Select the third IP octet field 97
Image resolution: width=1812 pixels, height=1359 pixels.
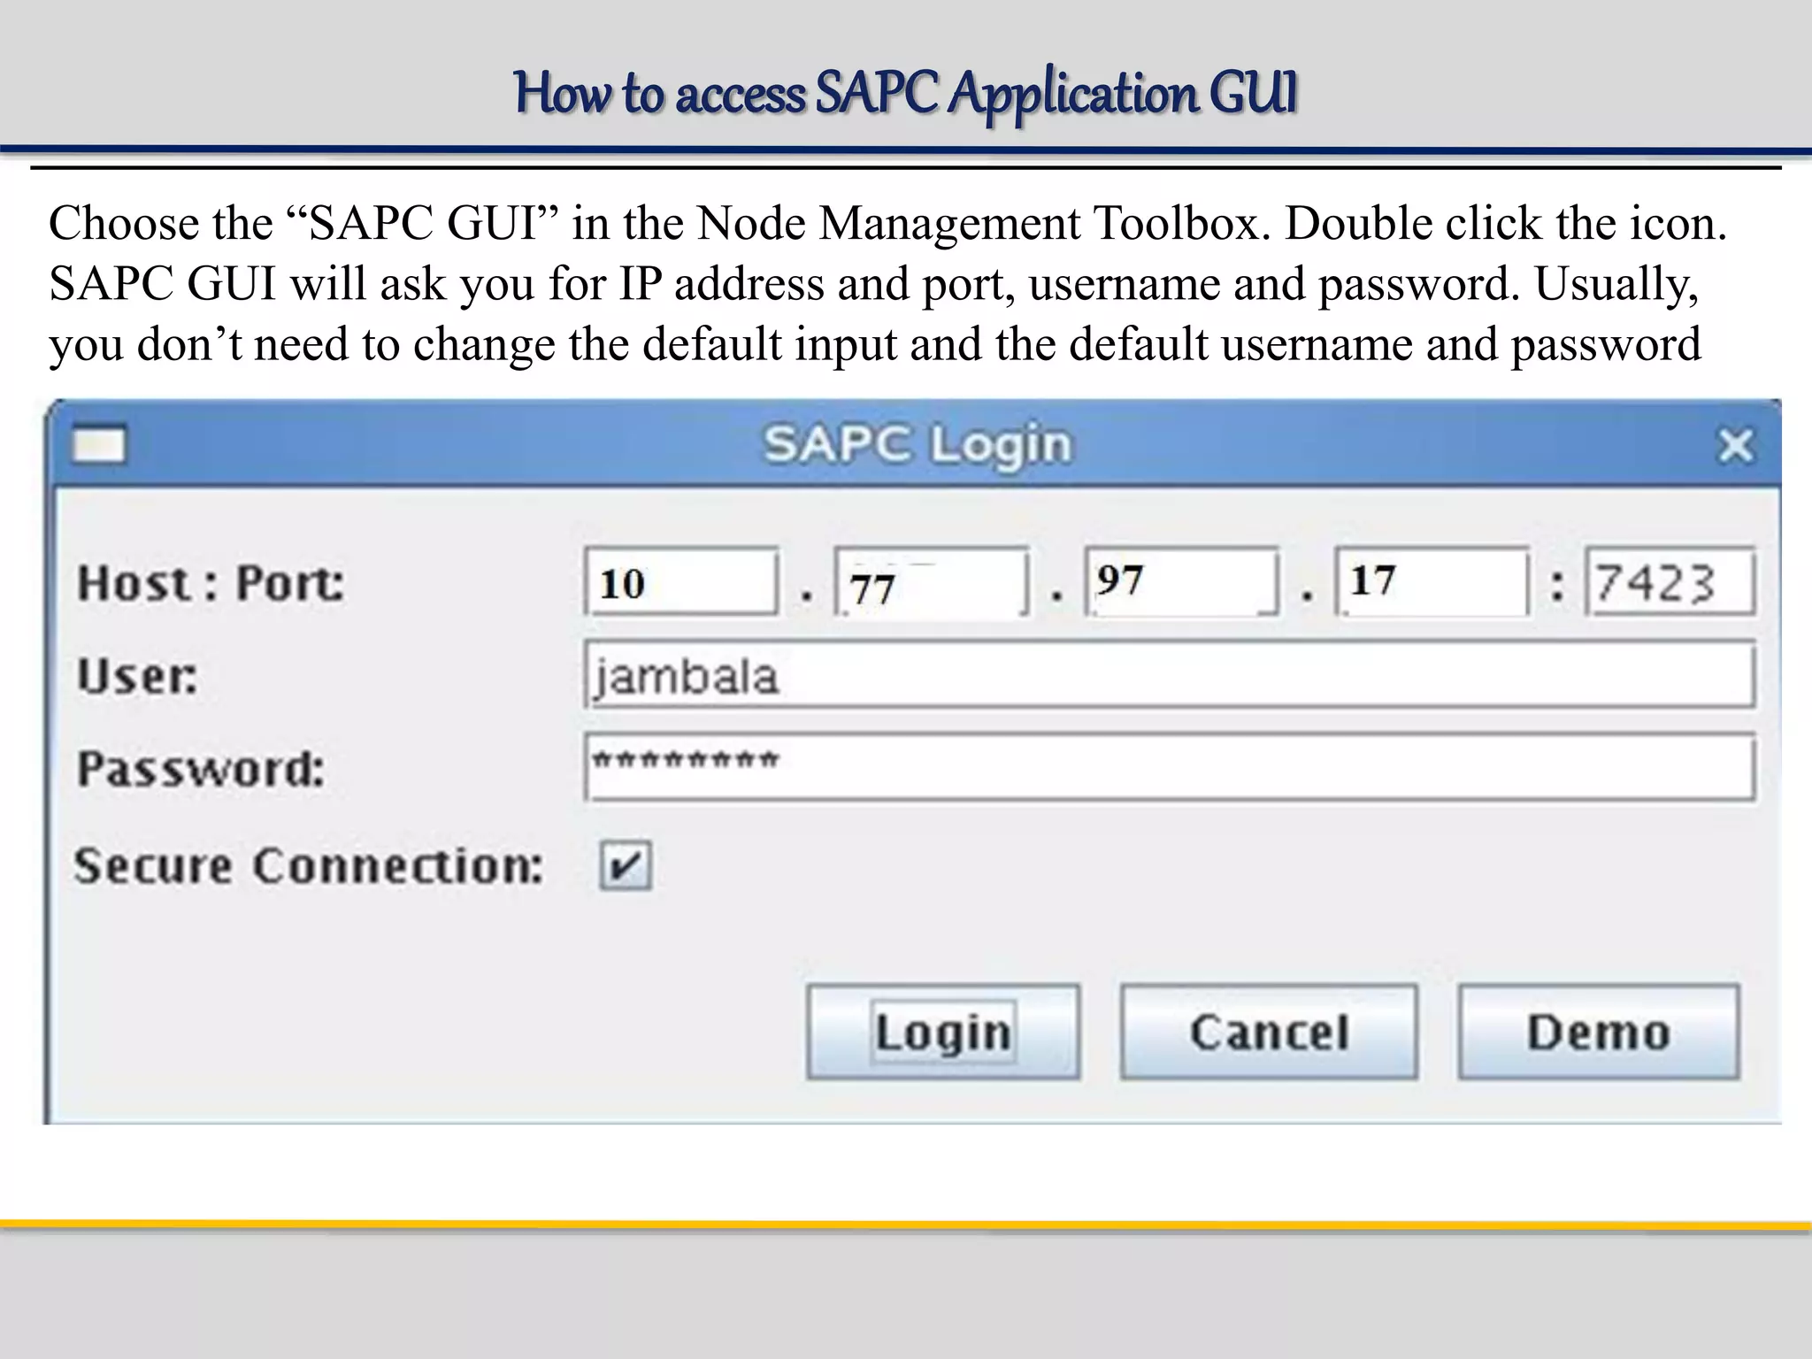tap(1182, 581)
